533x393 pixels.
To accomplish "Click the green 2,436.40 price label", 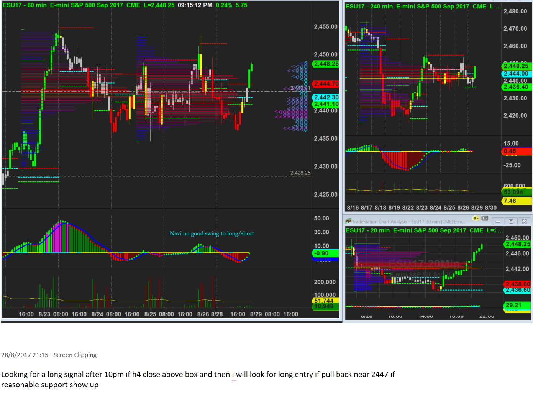I will (516, 87).
